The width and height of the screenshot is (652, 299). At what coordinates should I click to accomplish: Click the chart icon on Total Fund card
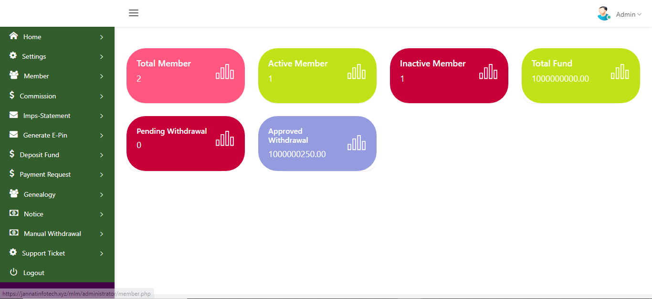620,71
